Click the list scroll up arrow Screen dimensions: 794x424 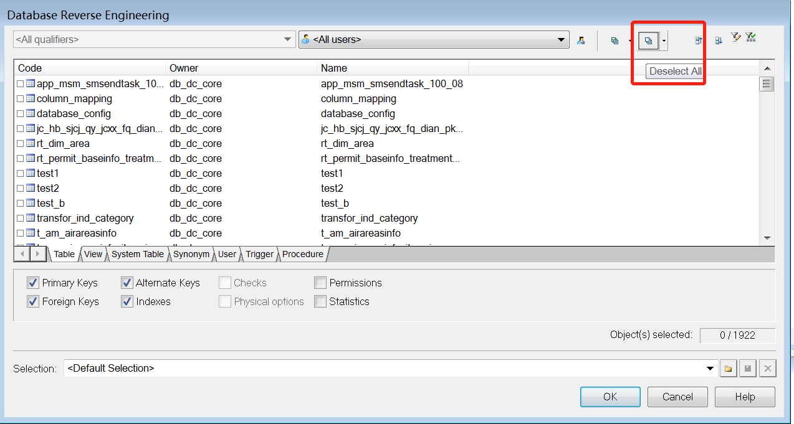click(x=767, y=68)
